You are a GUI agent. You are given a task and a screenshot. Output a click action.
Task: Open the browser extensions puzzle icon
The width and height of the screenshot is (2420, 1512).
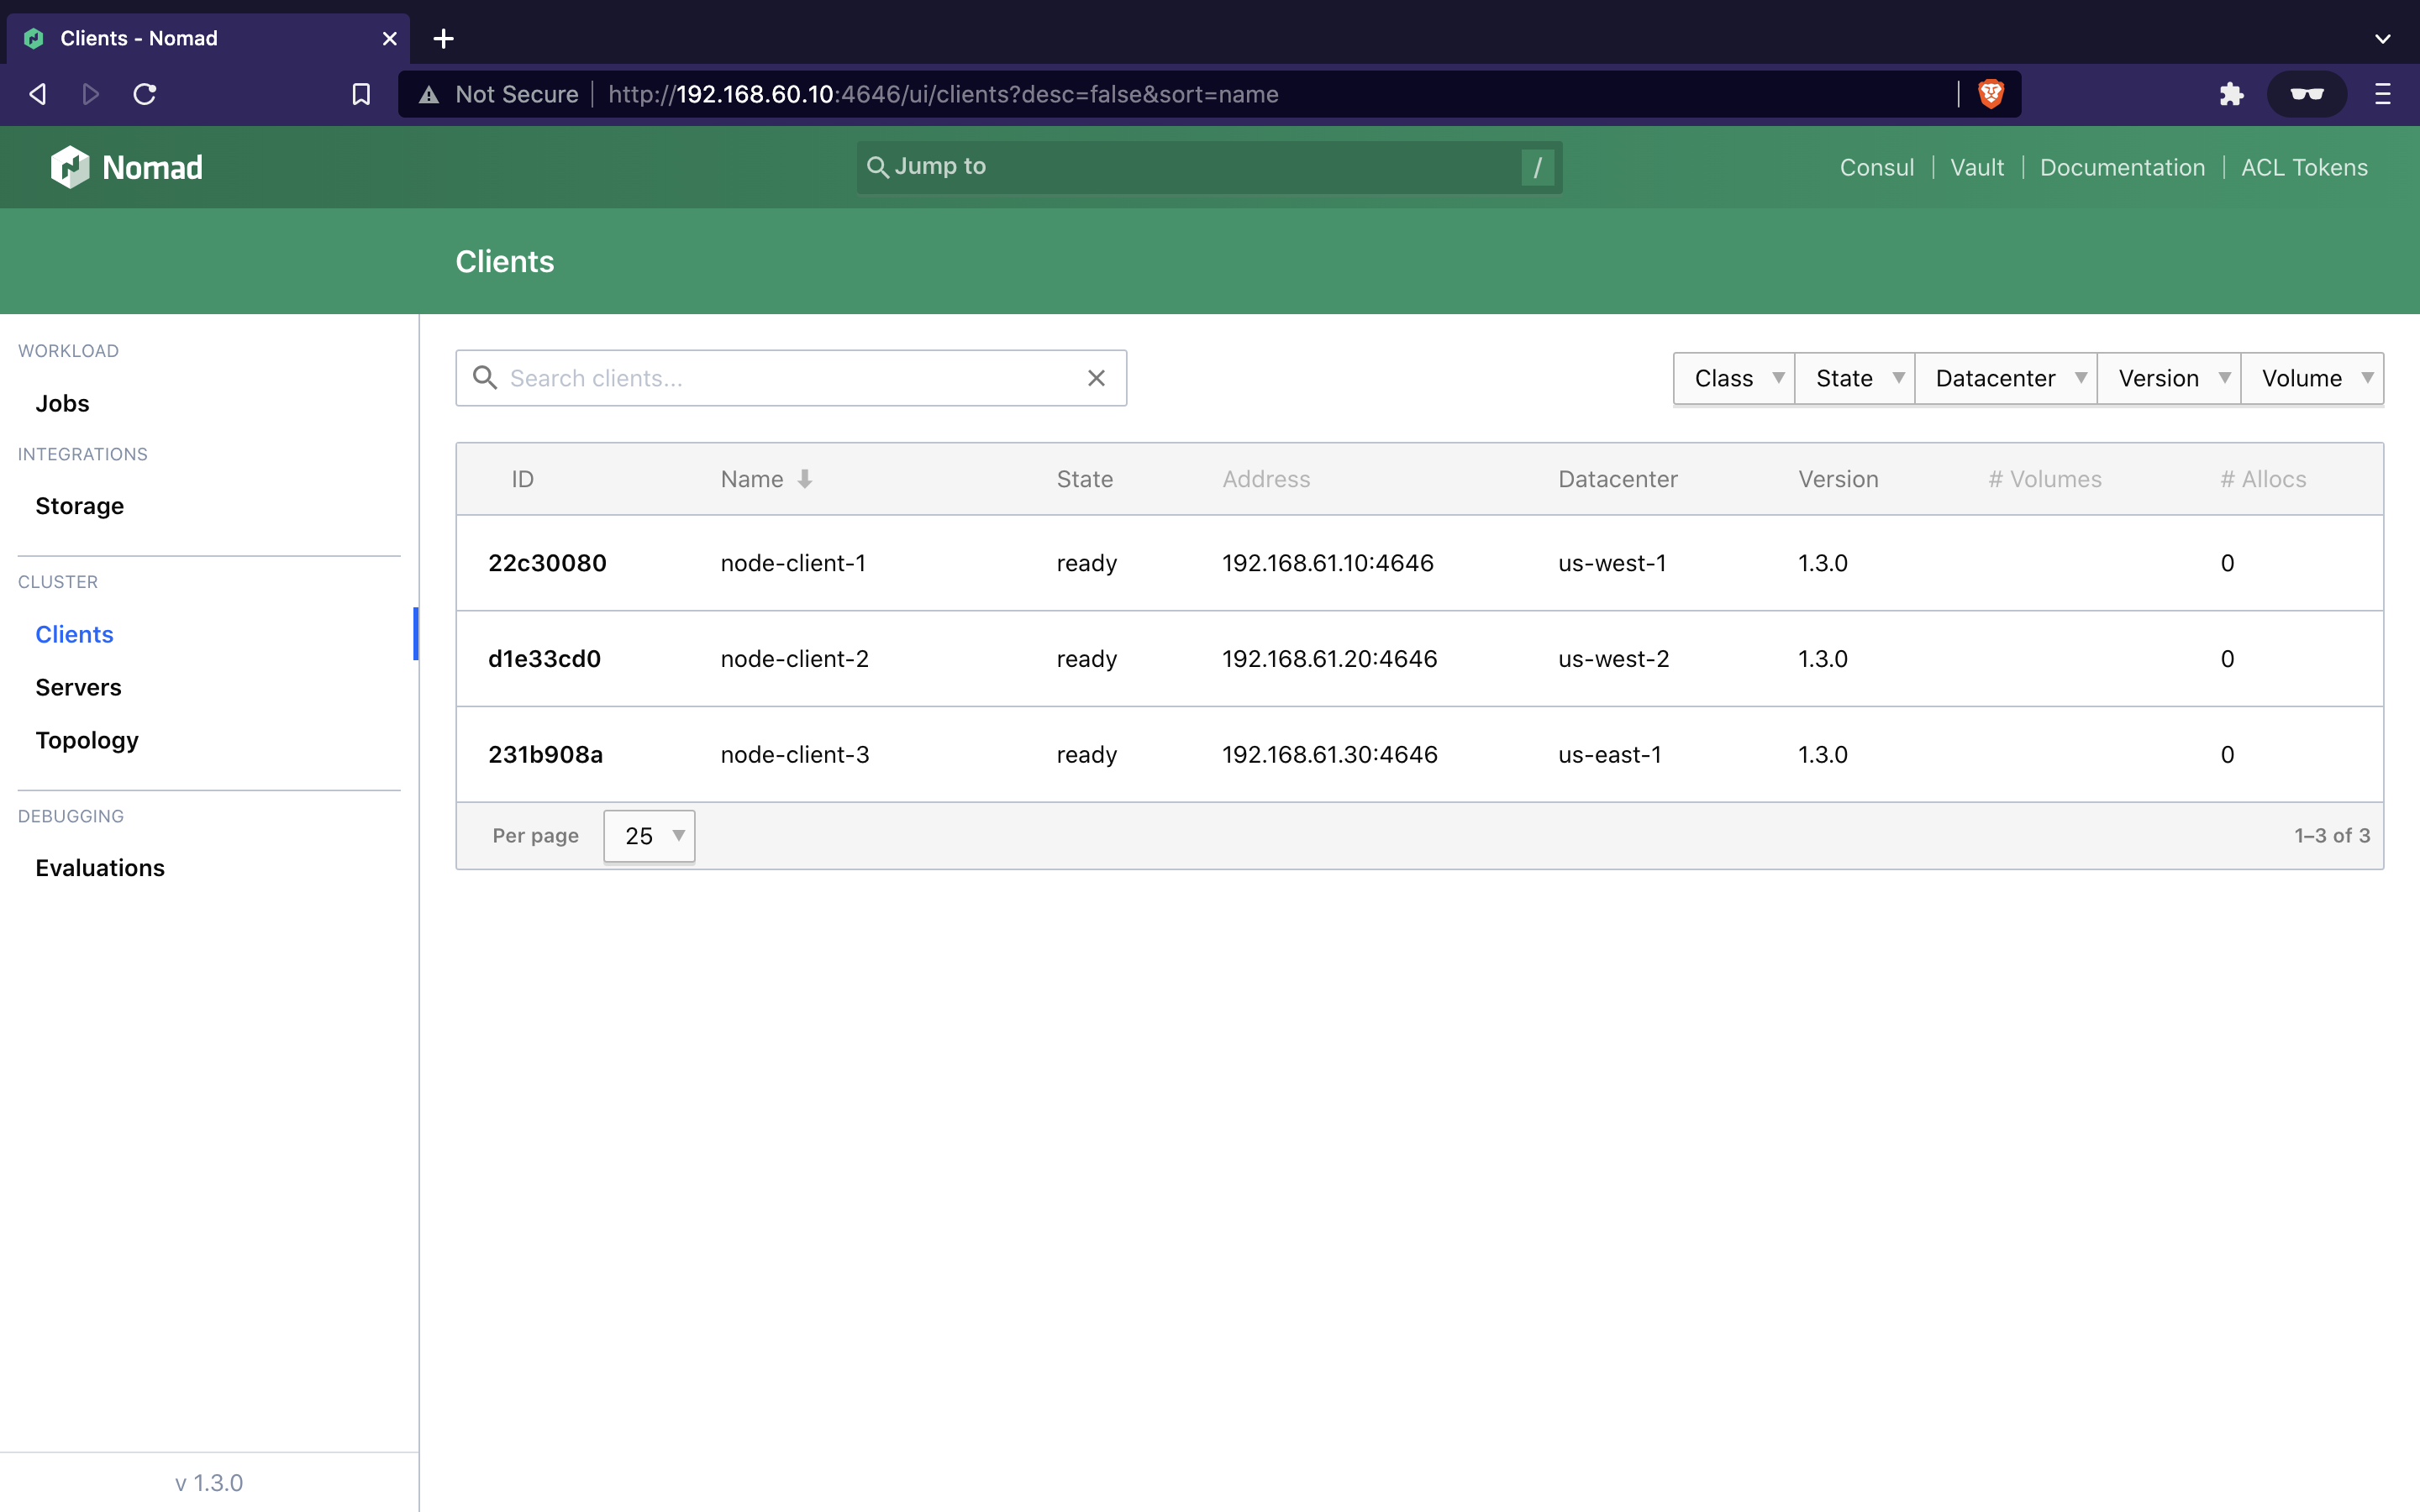click(x=2231, y=94)
